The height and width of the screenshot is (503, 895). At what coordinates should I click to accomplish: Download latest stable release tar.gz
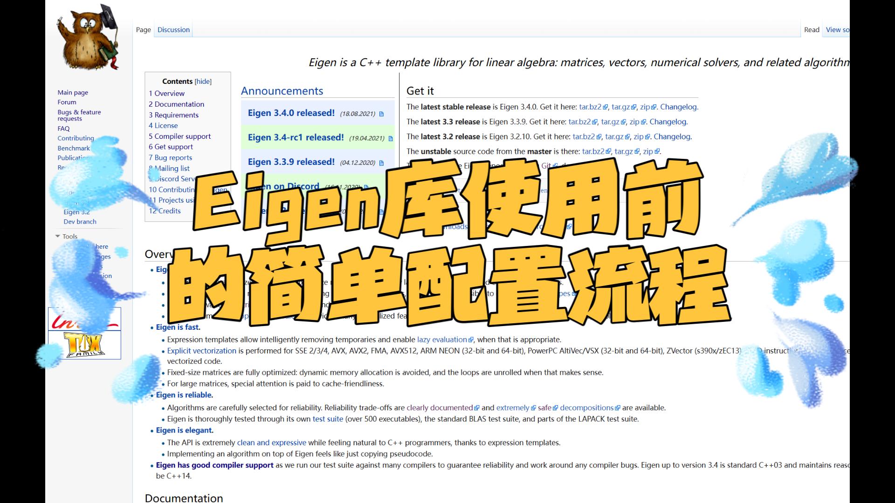[624, 107]
